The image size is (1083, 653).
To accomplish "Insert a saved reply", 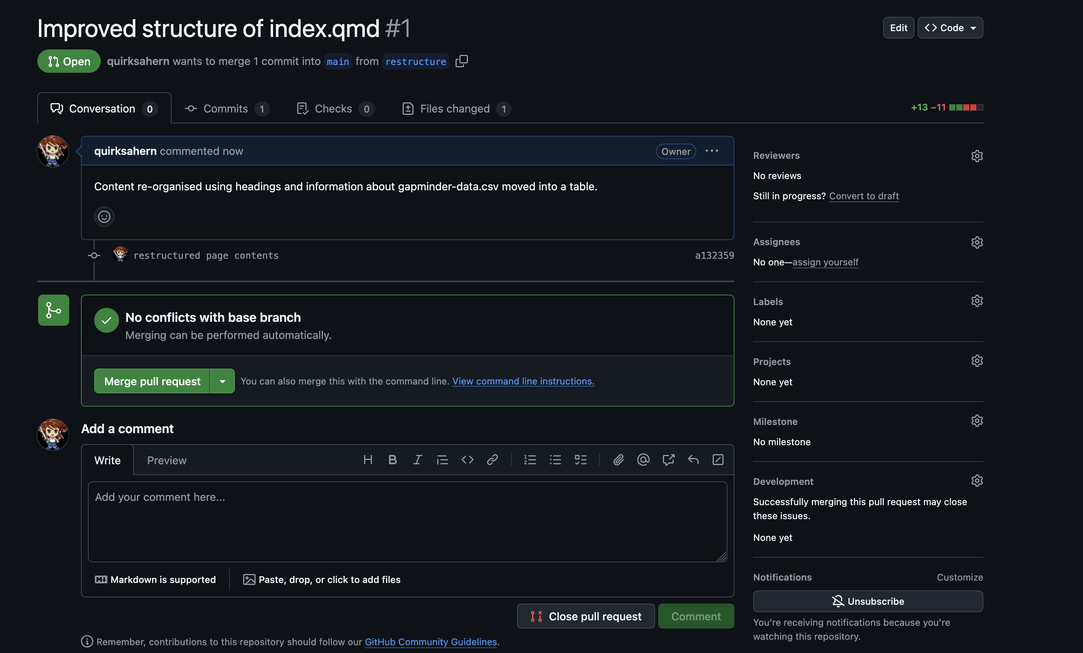I will 693,460.
